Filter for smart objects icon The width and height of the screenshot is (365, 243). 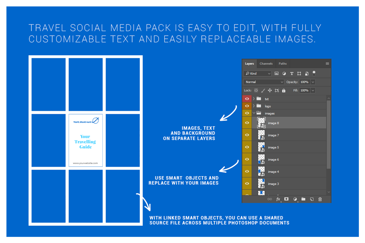(307, 74)
